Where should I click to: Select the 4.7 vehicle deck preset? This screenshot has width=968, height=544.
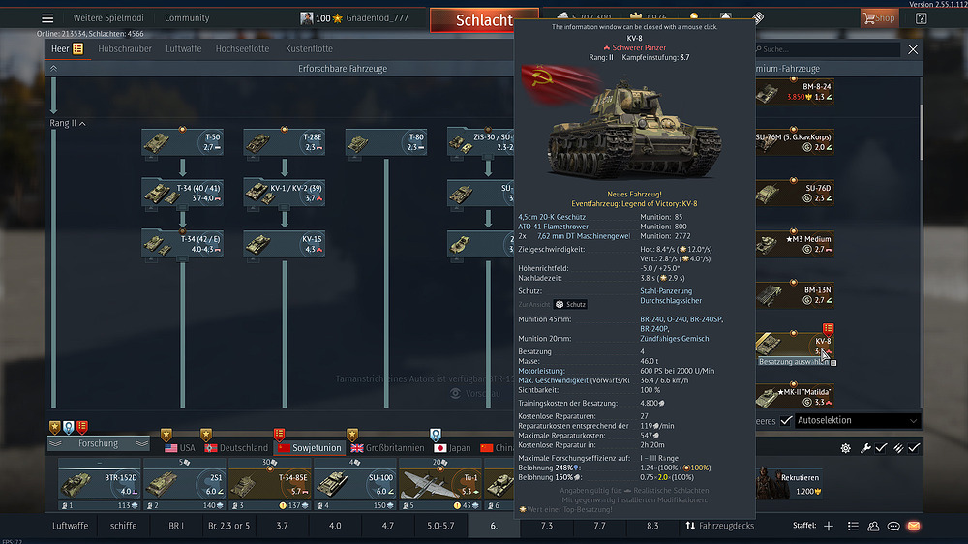pyautogui.click(x=388, y=527)
